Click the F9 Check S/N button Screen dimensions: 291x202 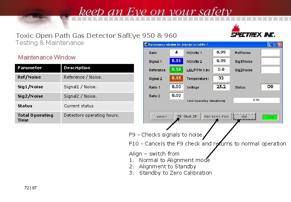click(x=187, y=117)
